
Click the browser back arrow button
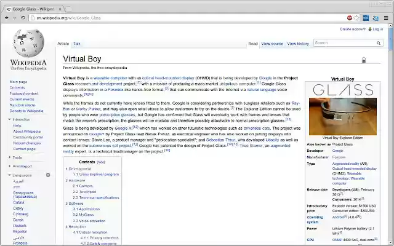coord(7,18)
